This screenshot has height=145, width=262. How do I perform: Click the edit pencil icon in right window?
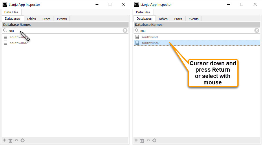pyautogui.click(x=148, y=140)
